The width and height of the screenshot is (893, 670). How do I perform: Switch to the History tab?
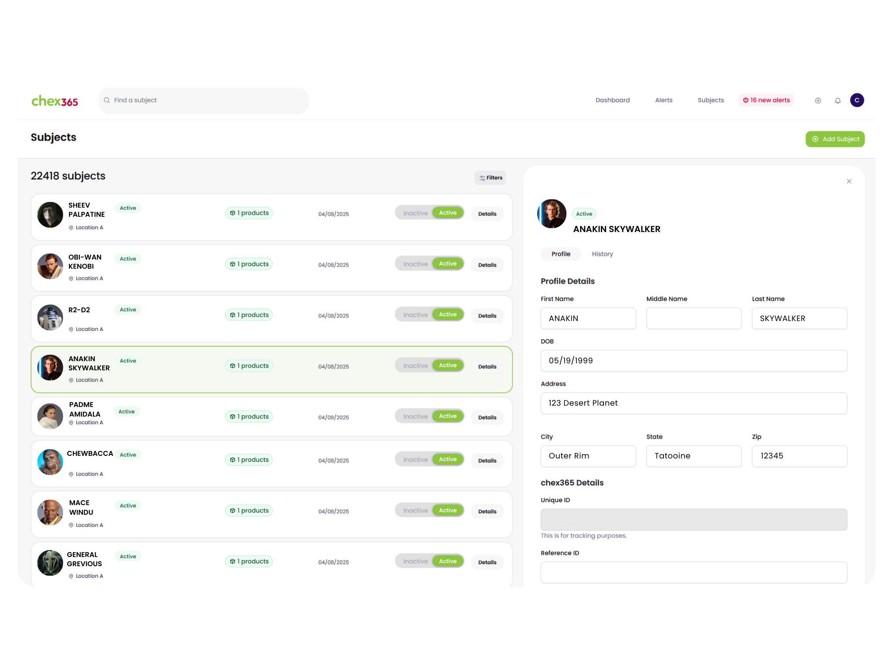(x=602, y=254)
